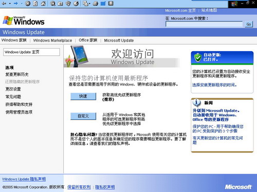The image size is (257, 192).
Task: Open Windows Update 隐私声明 footer link
Action: 24,179
